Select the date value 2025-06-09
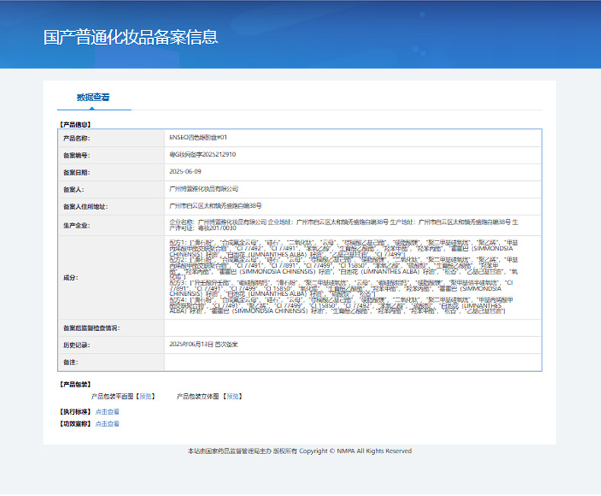 185,171
